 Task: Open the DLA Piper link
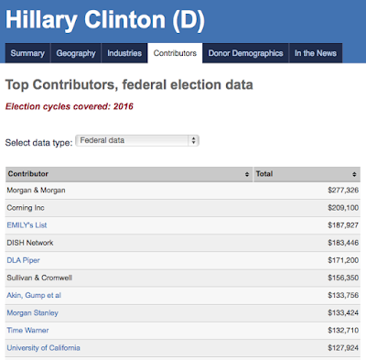[23, 260]
